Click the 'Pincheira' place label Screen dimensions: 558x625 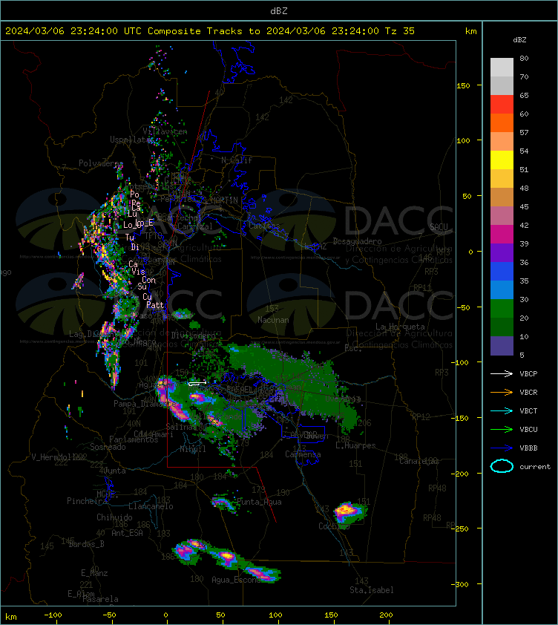(87, 500)
